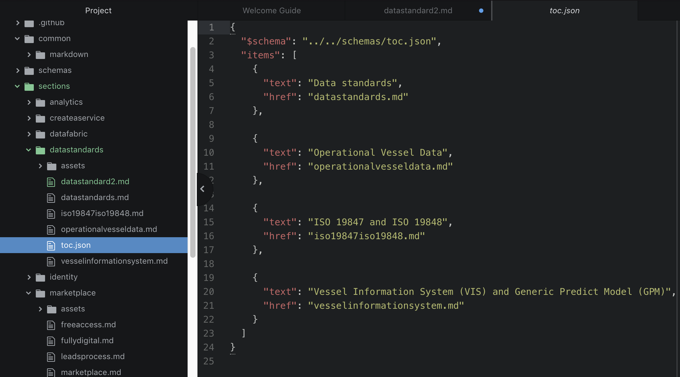Click the green sections folder icon
Image resolution: width=680 pixels, height=377 pixels.
tap(29, 87)
